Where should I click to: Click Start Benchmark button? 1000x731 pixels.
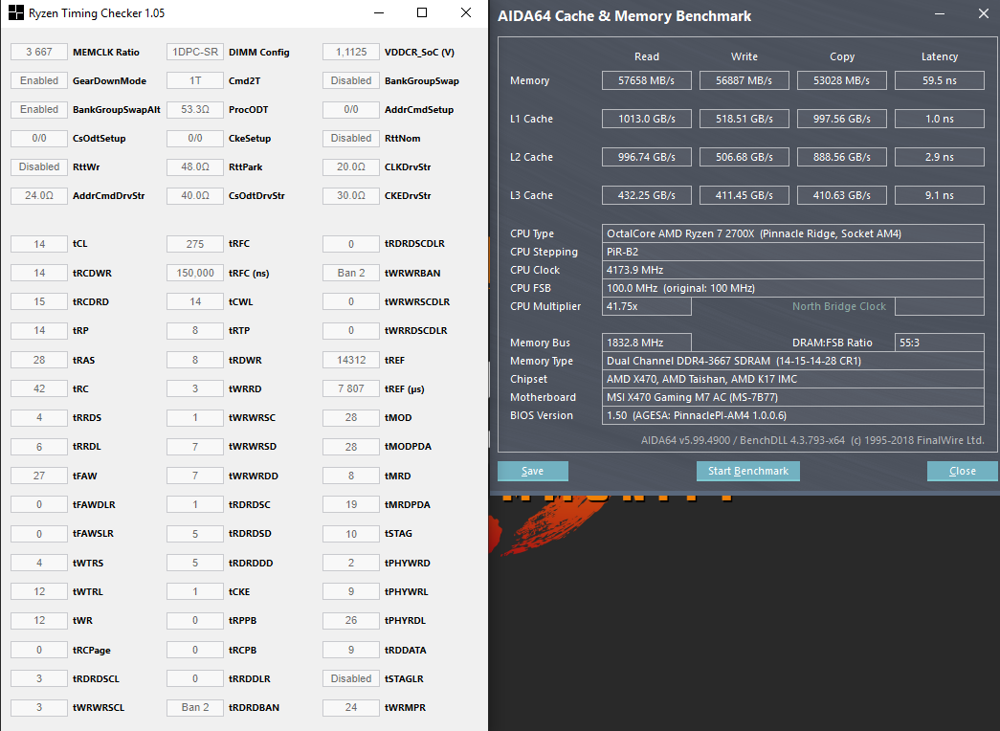pos(748,471)
